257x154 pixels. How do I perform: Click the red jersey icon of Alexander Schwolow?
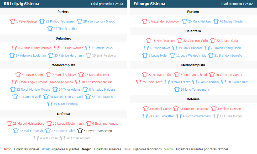[145, 21]
